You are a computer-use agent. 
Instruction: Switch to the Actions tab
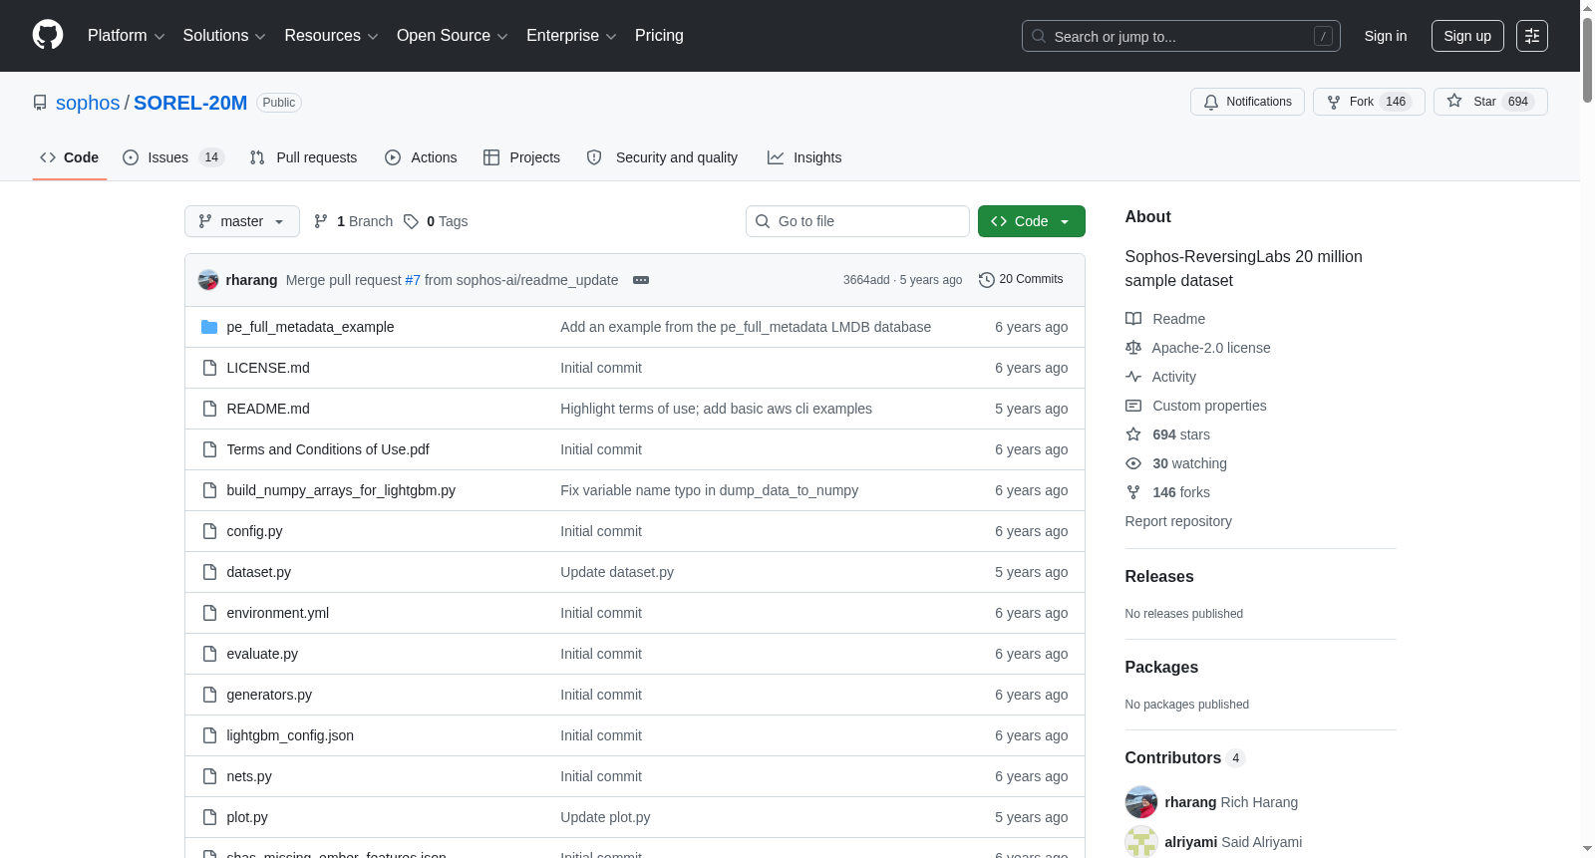(x=421, y=157)
